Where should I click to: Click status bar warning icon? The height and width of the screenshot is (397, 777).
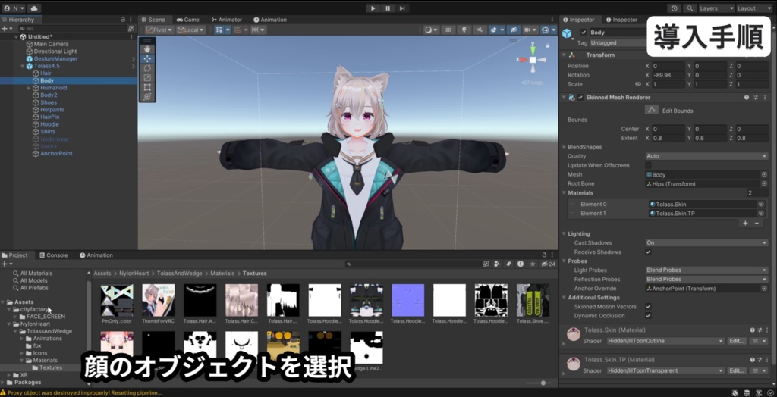click(x=4, y=392)
